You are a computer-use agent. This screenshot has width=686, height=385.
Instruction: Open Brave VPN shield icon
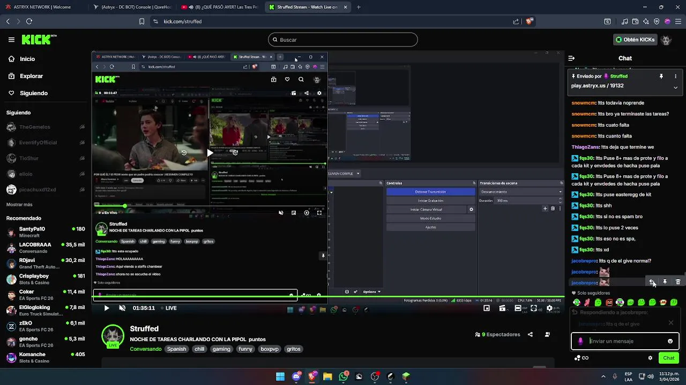point(657,21)
